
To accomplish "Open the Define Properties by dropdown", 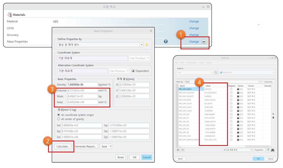I will [141, 45].
